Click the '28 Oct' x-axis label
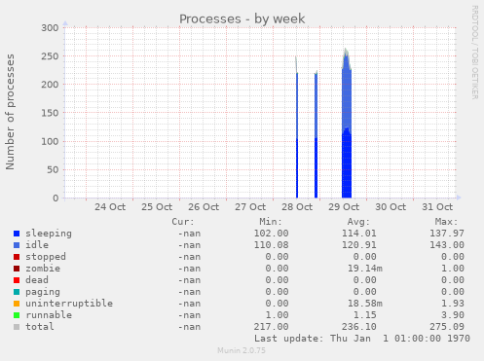The width and height of the screenshot is (484, 361). click(x=297, y=207)
